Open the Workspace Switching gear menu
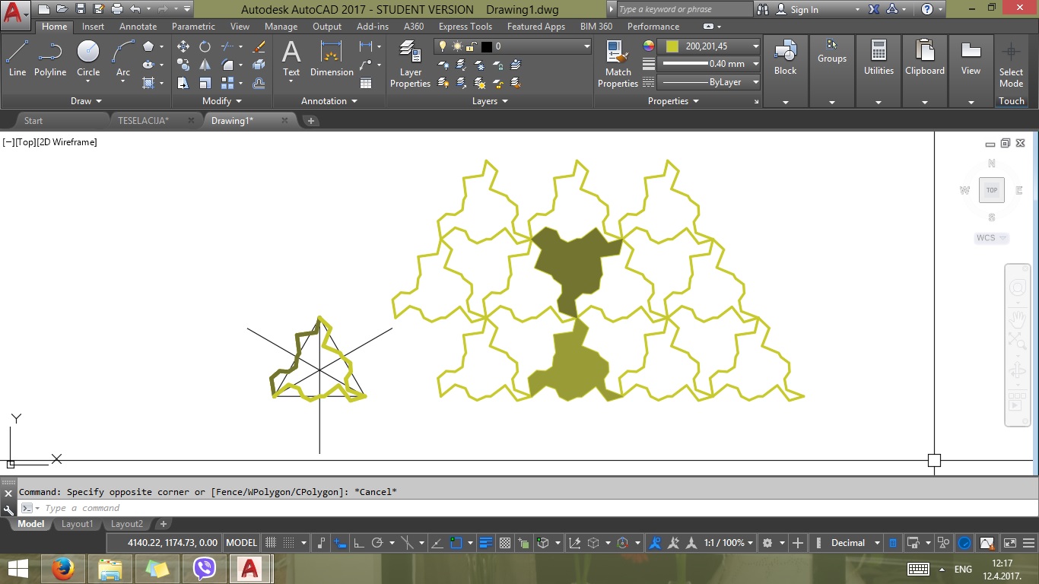Image resolution: width=1039 pixels, height=584 pixels. 767,543
